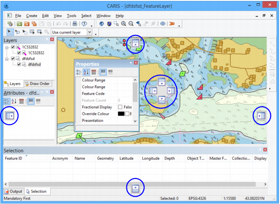The width and height of the screenshot is (280, 204).
Task: Click the dock-to-bottom arrow indicator
Action: [x=135, y=187]
